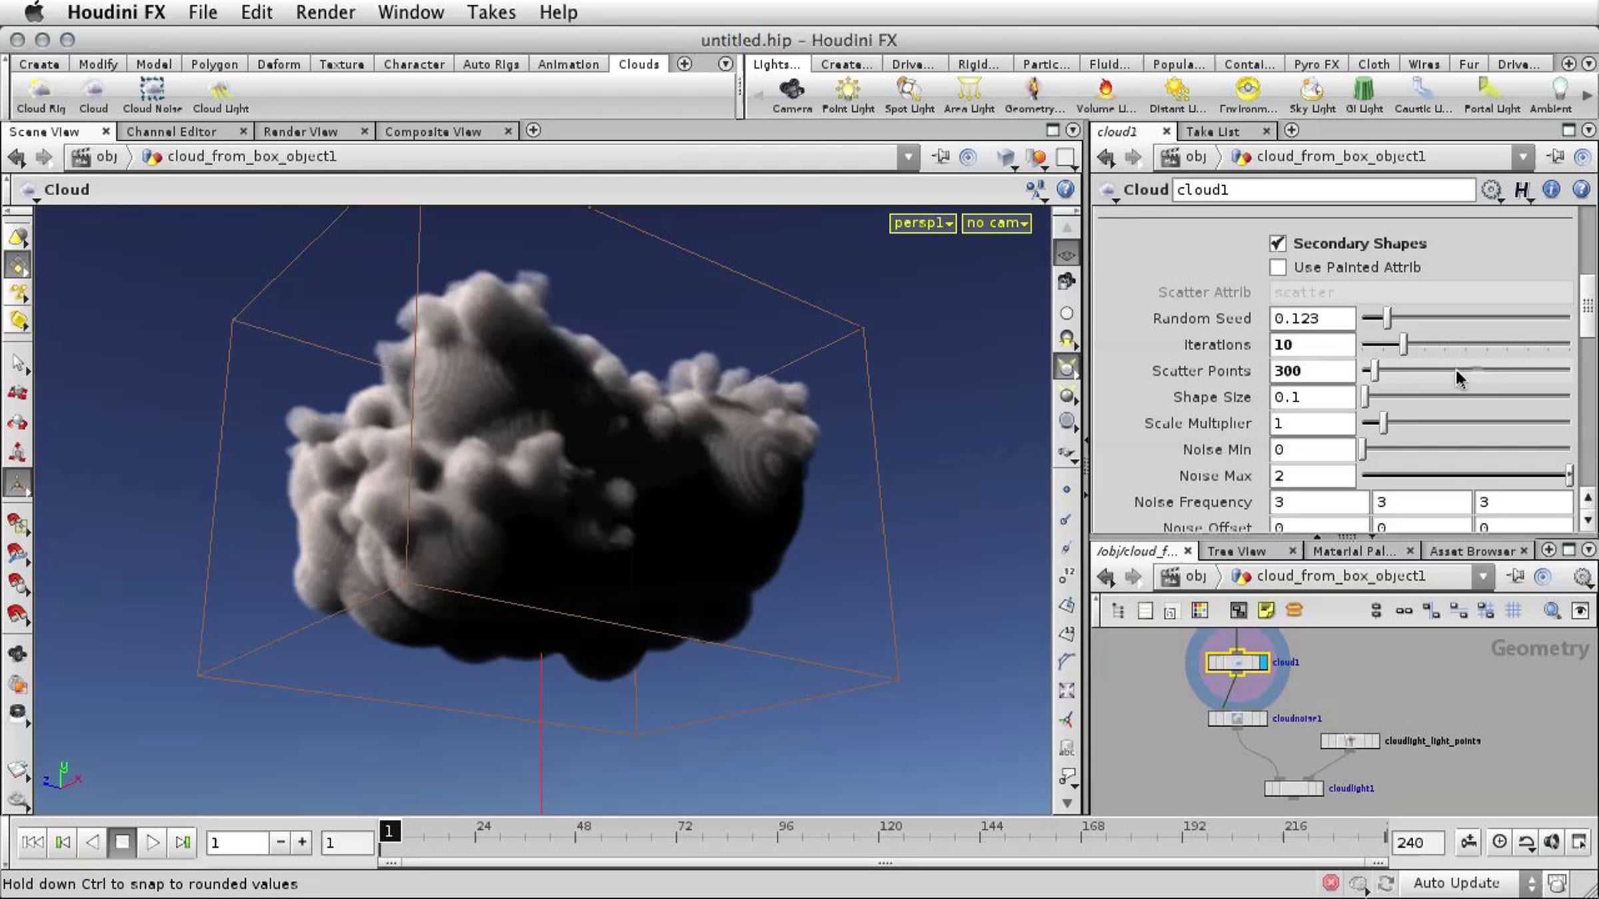
Task: Select the Cloud Rig shelf tool
Action: pos(41,95)
